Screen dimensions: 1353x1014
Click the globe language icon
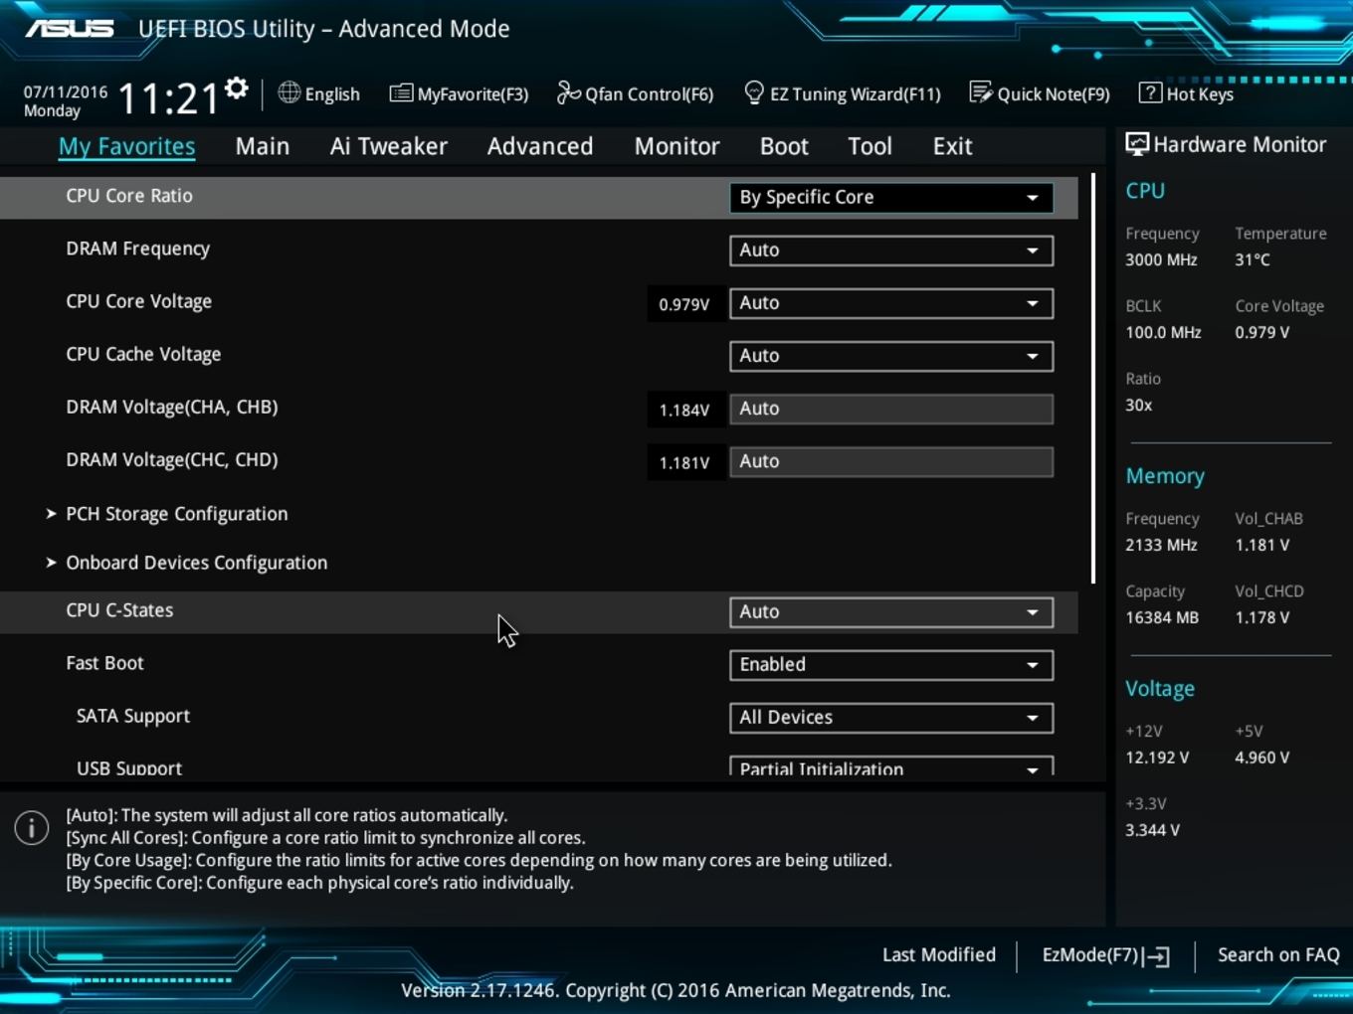pos(289,92)
